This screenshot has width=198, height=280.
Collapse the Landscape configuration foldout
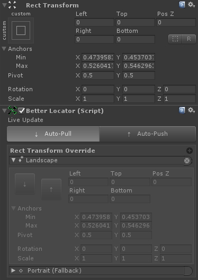coord(13,160)
